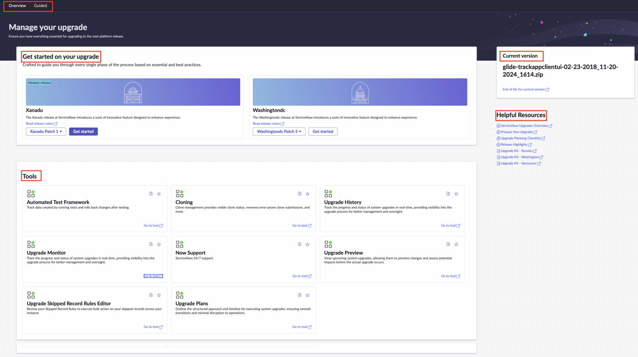Open Release Highlights link
The height and width of the screenshot is (357, 638).
click(x=514, y=144)
